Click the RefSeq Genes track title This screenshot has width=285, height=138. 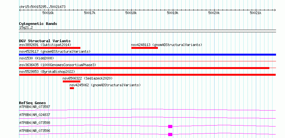point(33,103)
